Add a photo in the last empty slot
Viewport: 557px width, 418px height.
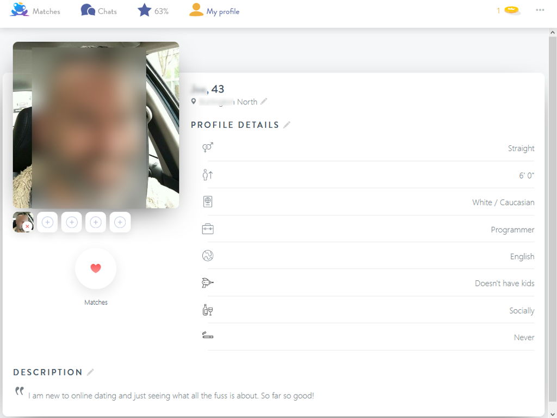pos(120,222)
